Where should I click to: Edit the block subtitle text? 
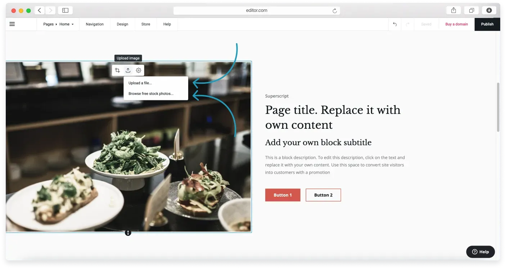coord(318,142)
